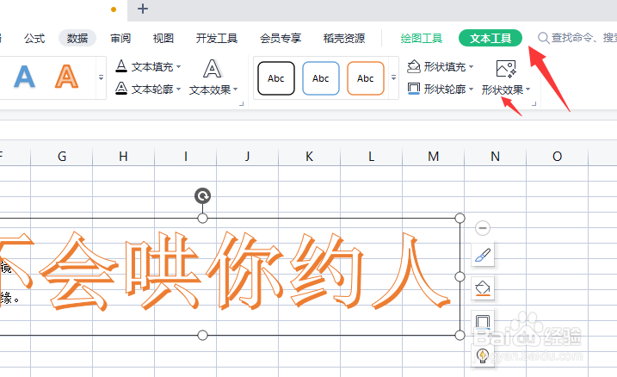Viewport: 617px width, 377px height.
Task: Collapse the floating quick toolbar minus button
Action: point(483,228)
